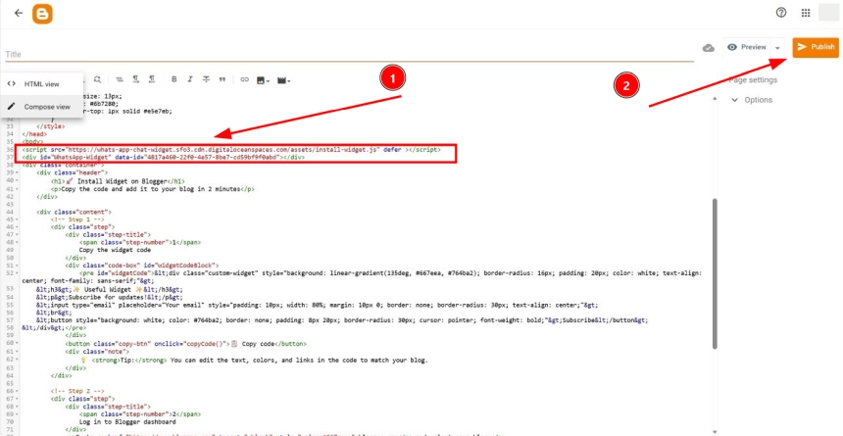The height and width of the screenshot is (436, 843).
Task: Click line 'Copy the code and add it'
Action: coord(153,189)
